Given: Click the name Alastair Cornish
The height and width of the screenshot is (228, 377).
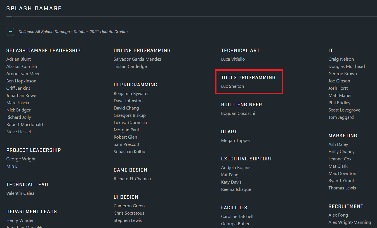Looking at the screenshot, I should (22, 66).
